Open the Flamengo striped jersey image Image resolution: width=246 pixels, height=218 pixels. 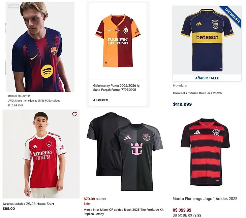[206, 151]
